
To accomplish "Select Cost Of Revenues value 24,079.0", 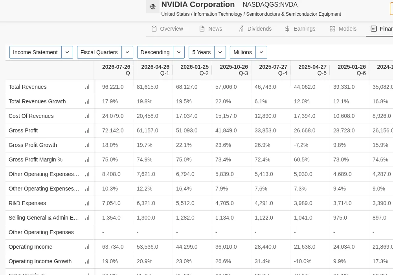I will coord(113,116).
